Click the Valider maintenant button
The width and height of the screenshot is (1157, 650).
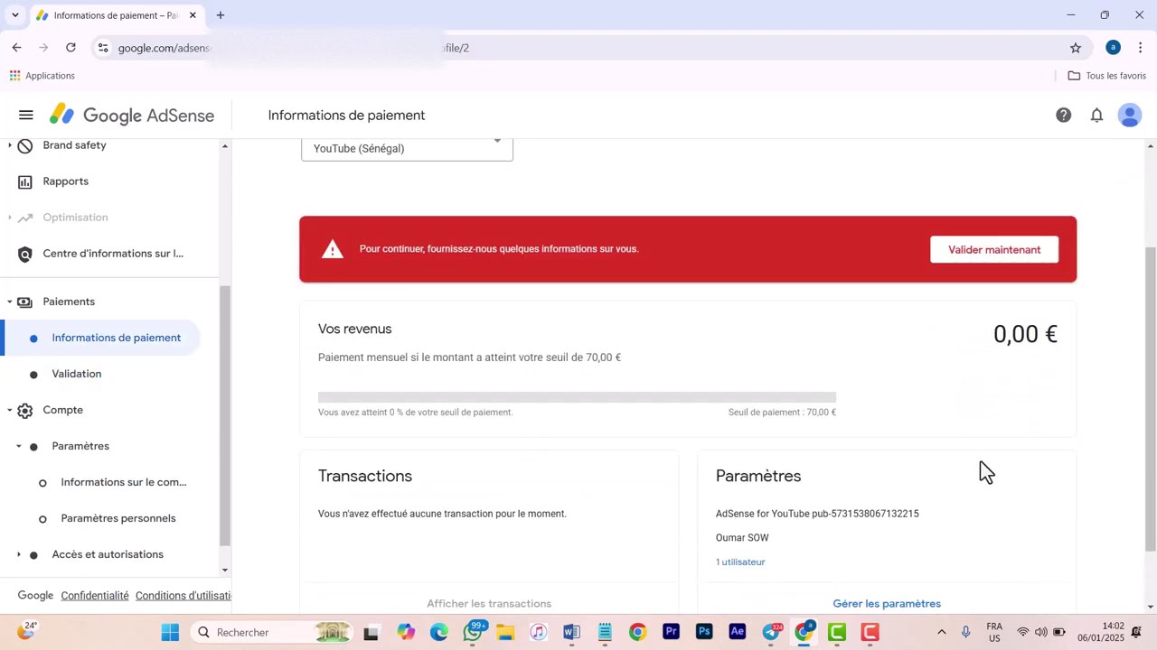(994, 249)
